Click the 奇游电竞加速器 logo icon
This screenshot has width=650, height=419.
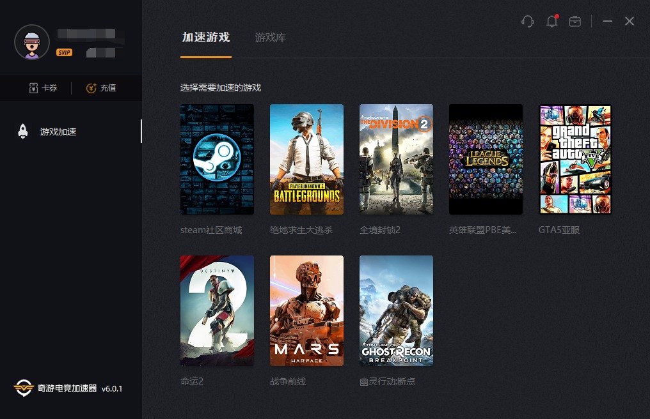coord(24,388)
